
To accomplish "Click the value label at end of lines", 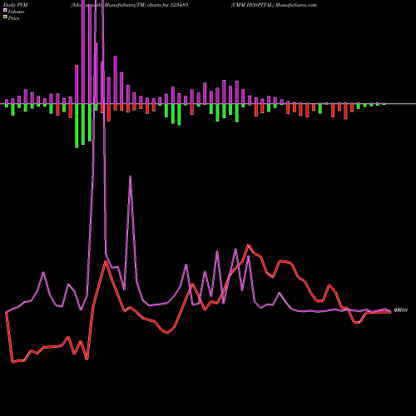I will point(401,310).
